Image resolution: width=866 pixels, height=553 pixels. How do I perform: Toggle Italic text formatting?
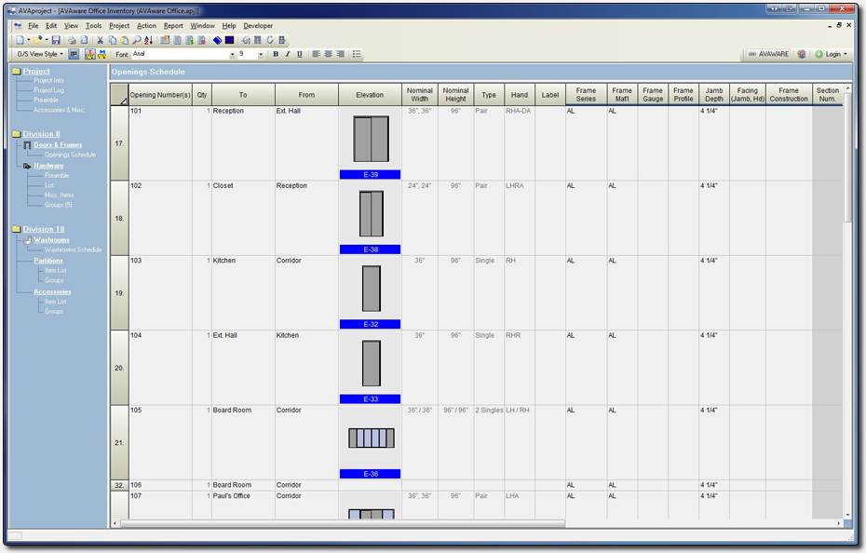287,54
